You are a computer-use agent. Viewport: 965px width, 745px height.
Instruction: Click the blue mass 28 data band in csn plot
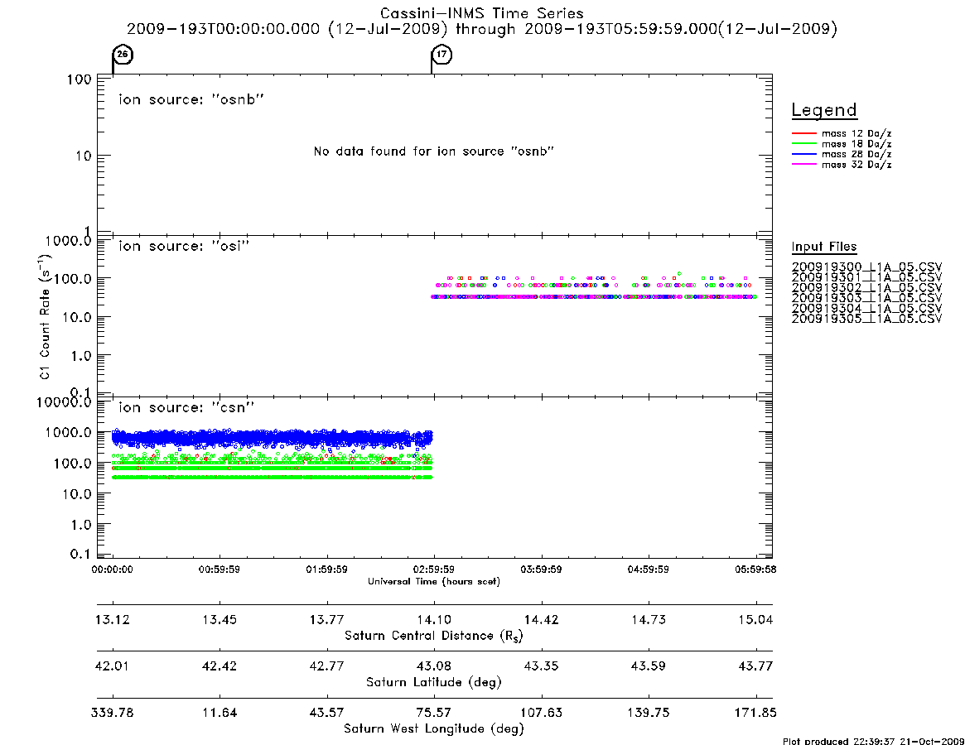click(272, 438)
